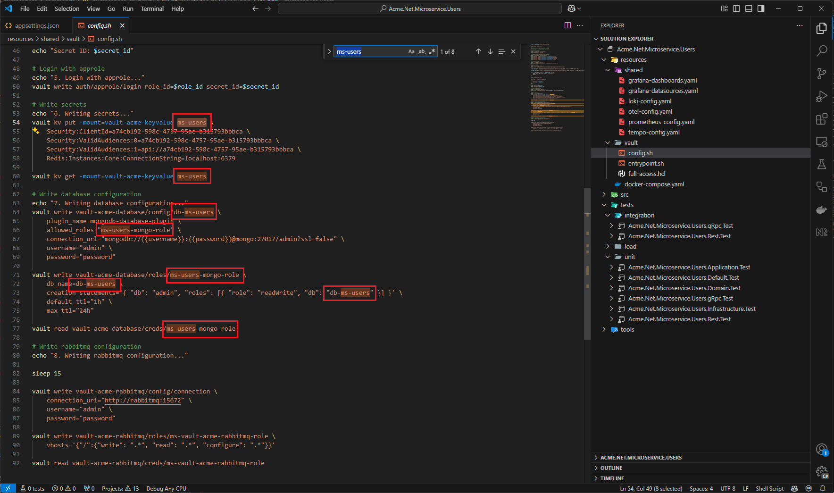The width and height of the screenshot is (834, 493).
Task: Open docker-compose.yaml in explorer
Action: (x=654, y=184)
